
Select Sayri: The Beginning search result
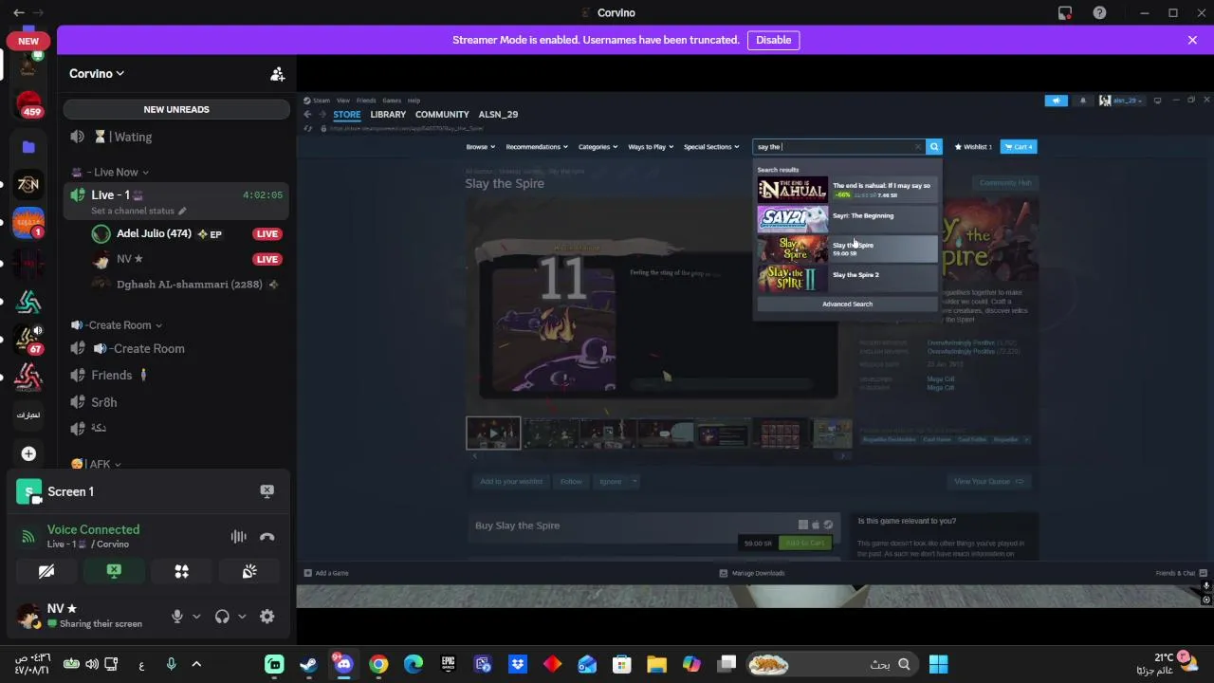tap(847, 219)
